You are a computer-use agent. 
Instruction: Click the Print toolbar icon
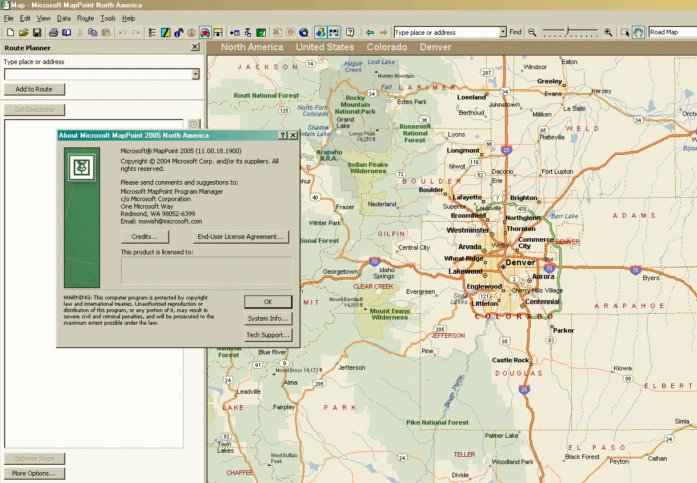[53, 33]
